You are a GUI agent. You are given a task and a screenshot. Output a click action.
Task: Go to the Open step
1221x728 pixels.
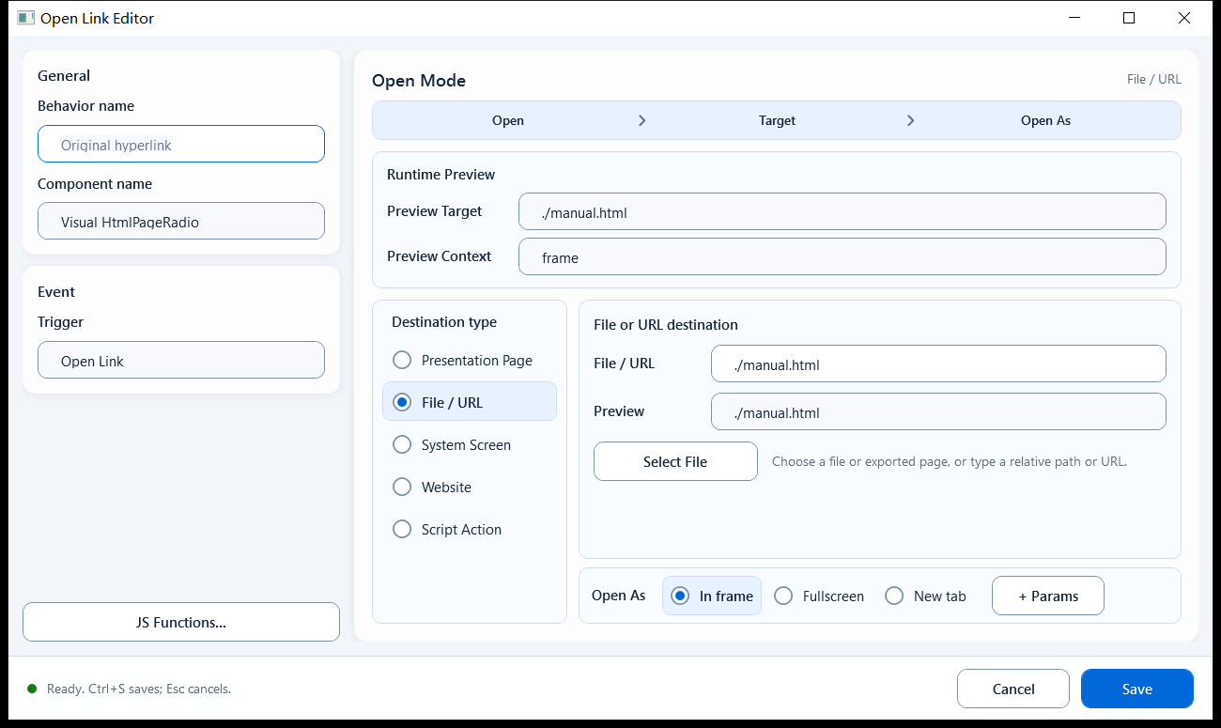(508, 120)
